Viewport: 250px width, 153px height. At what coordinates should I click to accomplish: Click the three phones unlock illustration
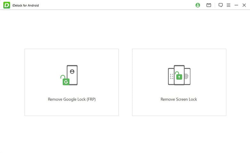179,75
